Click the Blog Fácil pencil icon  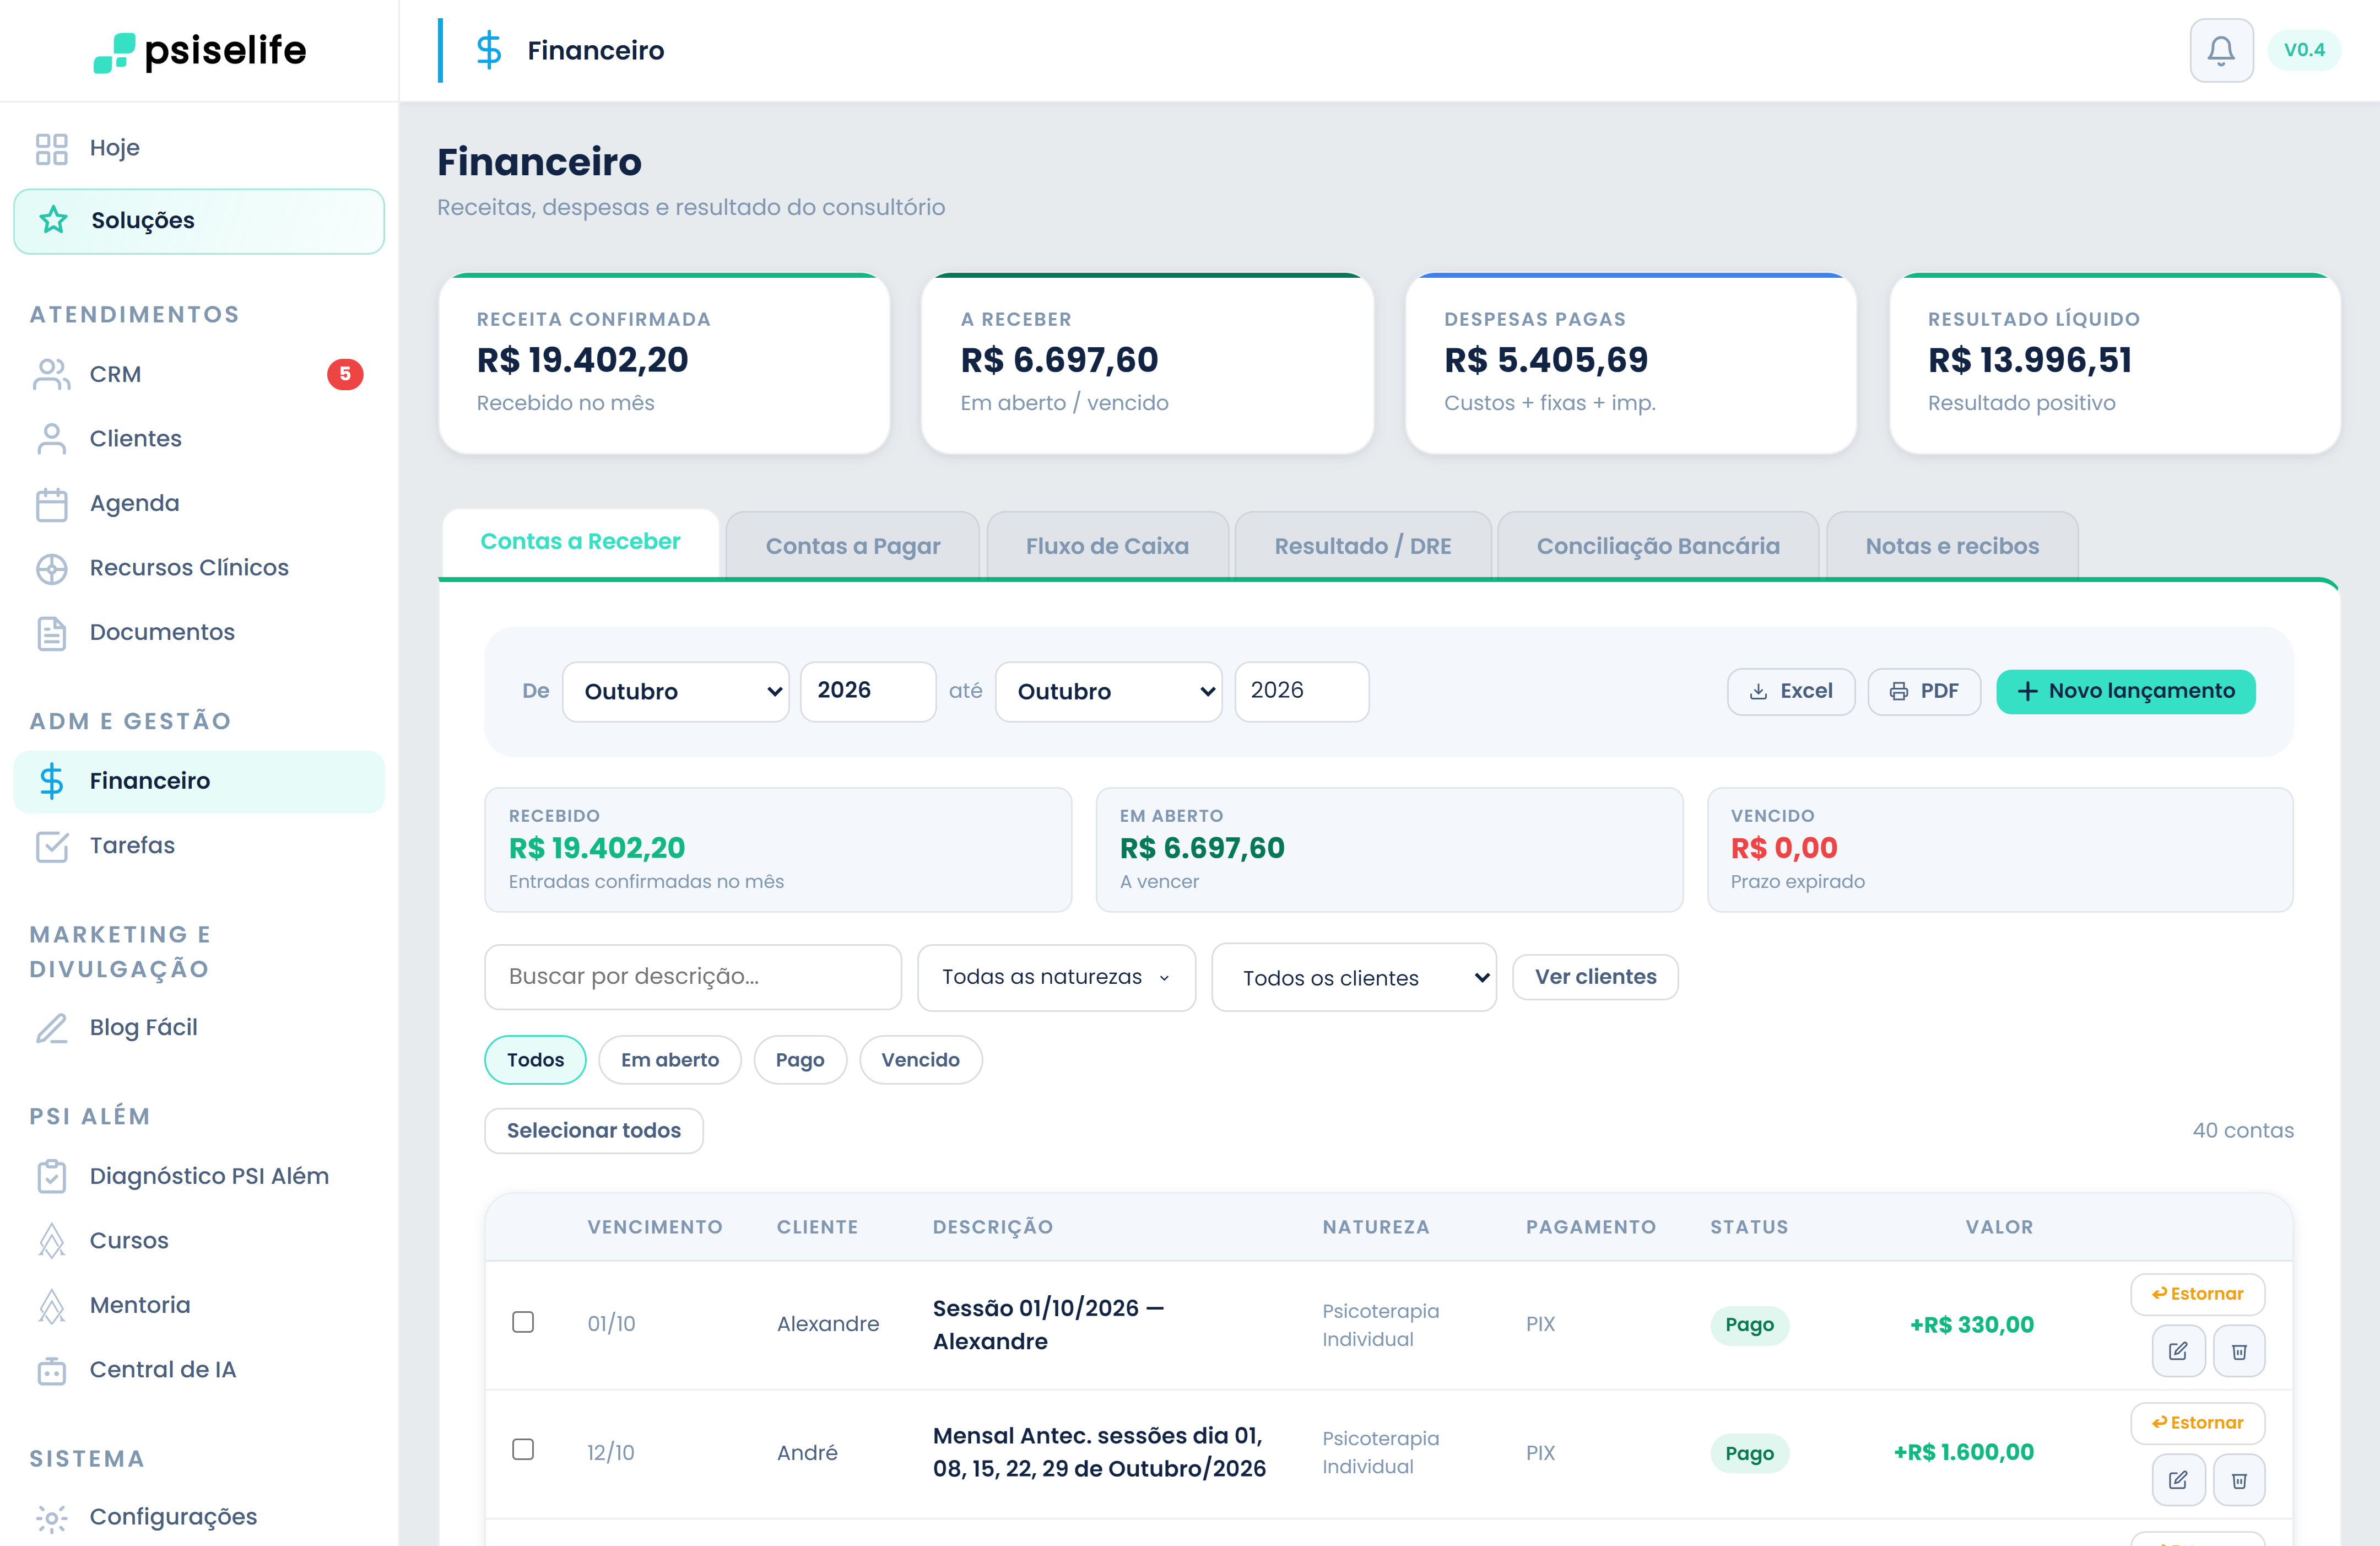point(52,1028)
